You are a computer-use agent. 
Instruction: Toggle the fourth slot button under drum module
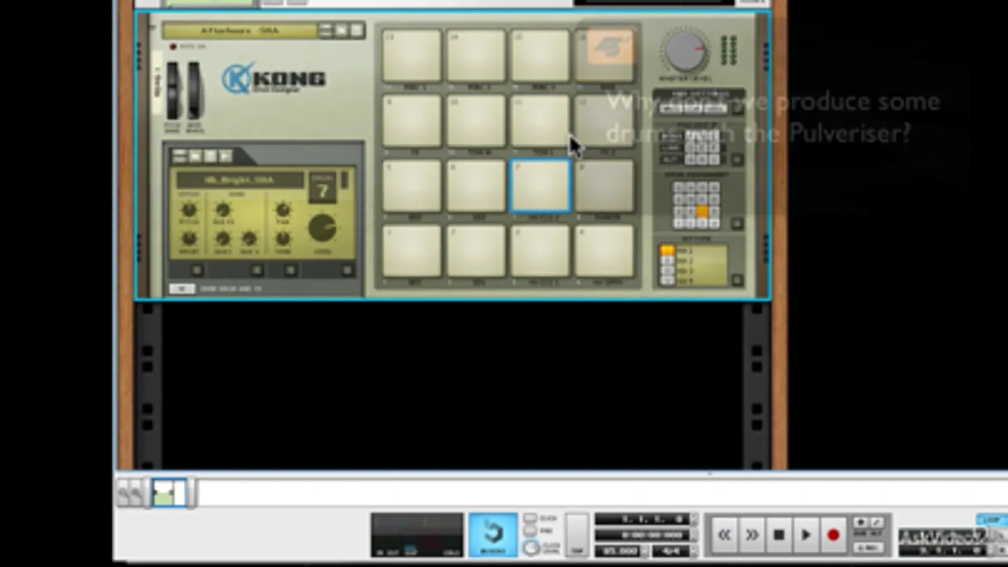[x=347, y=270]
